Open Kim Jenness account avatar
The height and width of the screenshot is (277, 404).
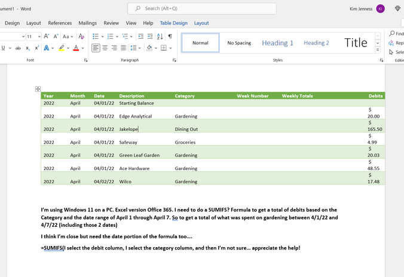click(380, 9)
